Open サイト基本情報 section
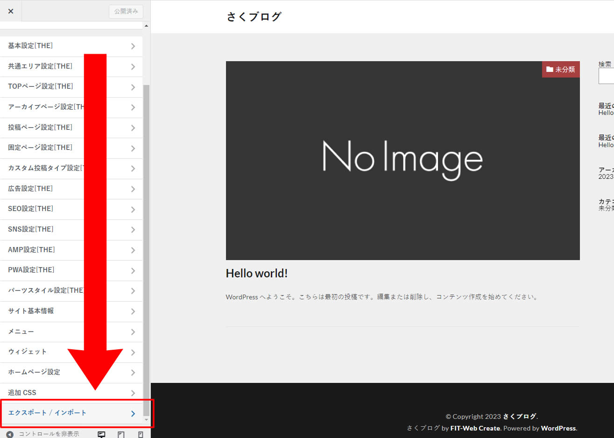The image size is (614, 438). pos(71,311)
